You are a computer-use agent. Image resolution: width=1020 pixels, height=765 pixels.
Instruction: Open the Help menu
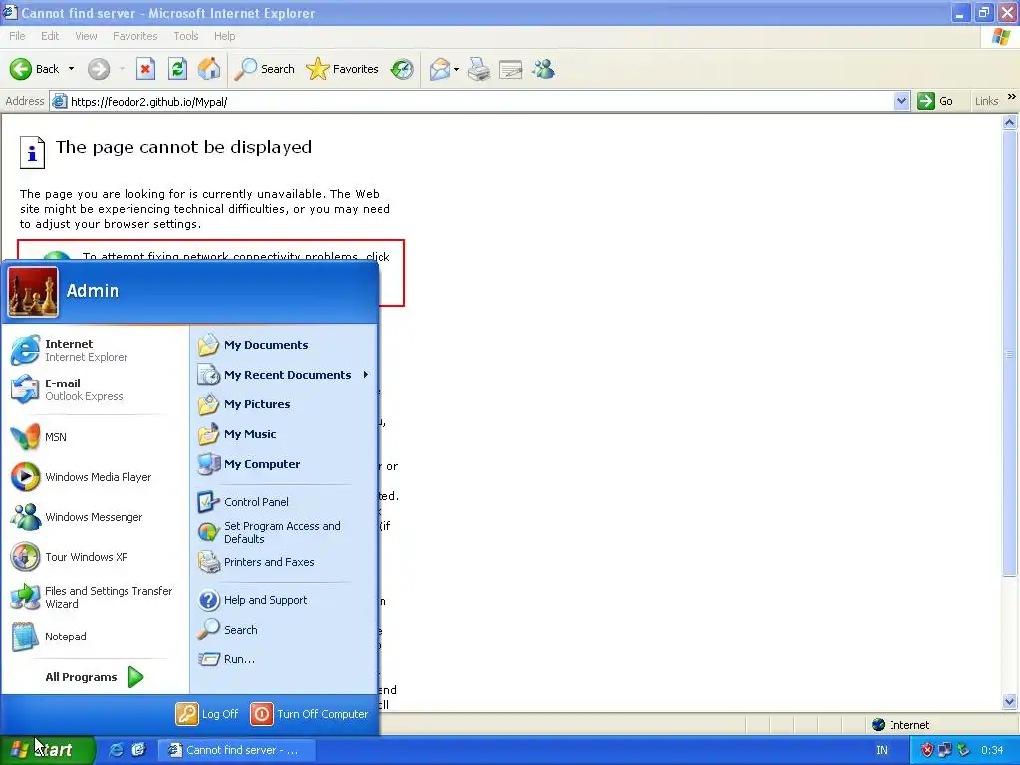point(224,36)
